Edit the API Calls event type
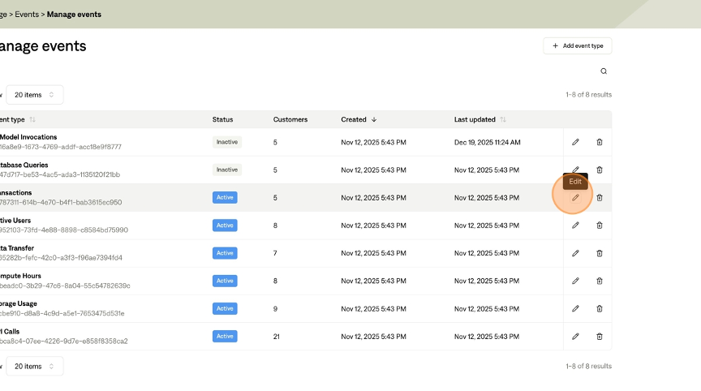This screenshot has width=701, height=391. pyautogui.click(x=575, y=336)
